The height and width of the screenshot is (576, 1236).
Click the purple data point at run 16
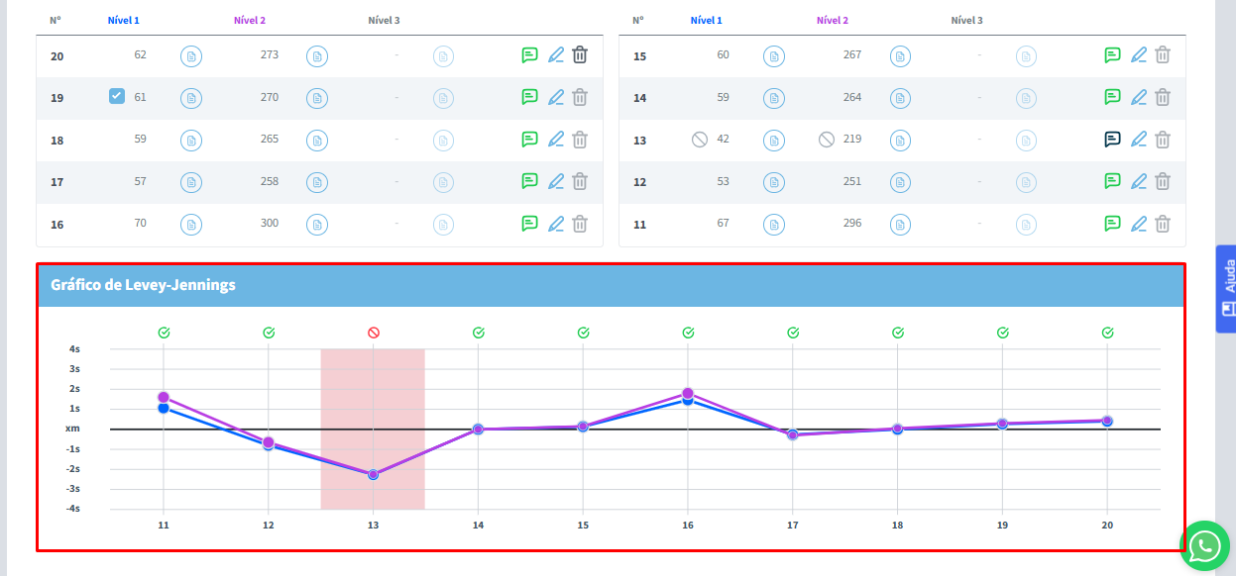tap(688, 393)
